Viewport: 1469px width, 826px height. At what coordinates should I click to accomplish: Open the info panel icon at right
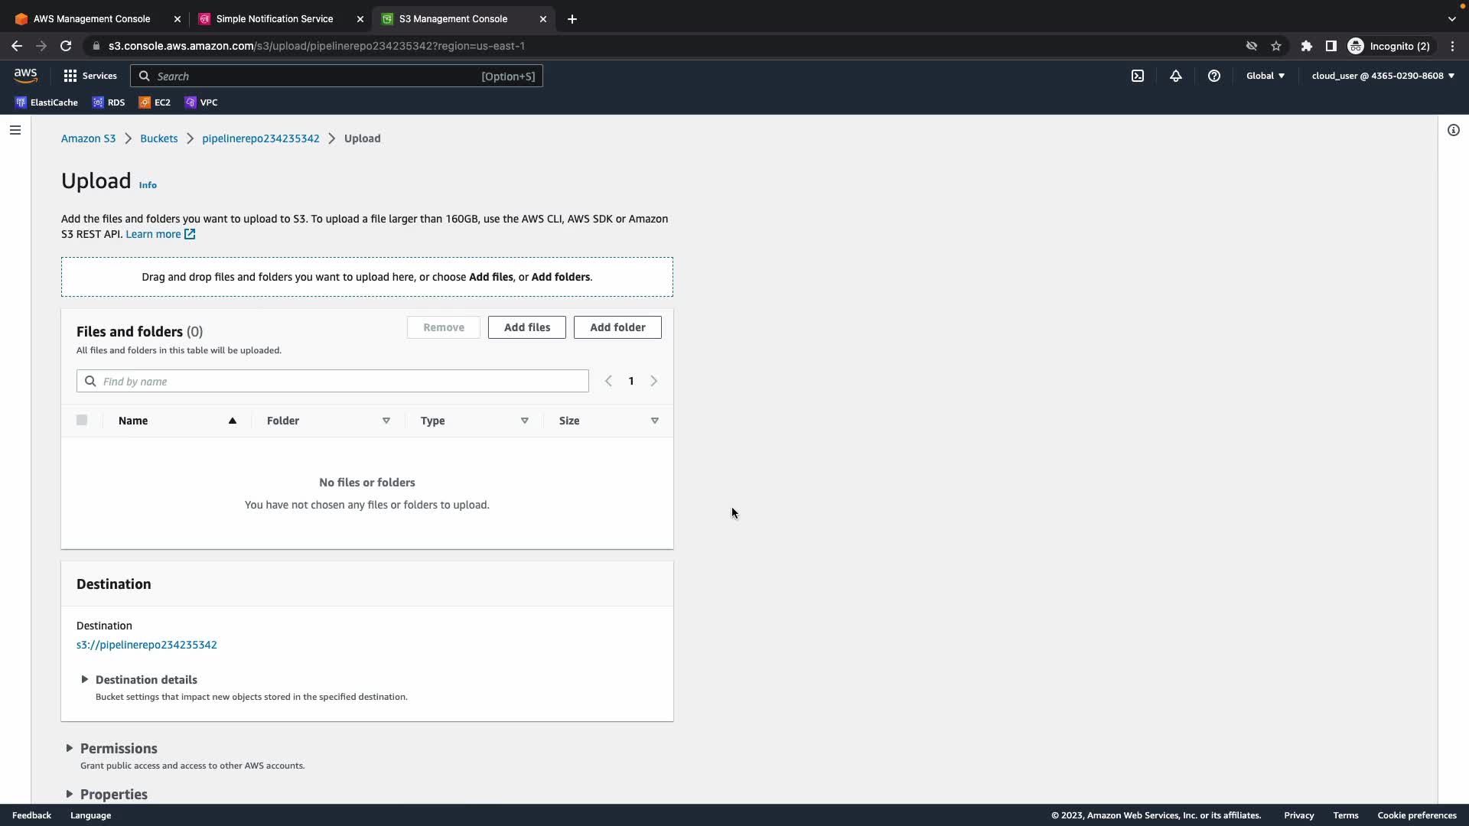pyautogui.click(x=1454, y=130)
